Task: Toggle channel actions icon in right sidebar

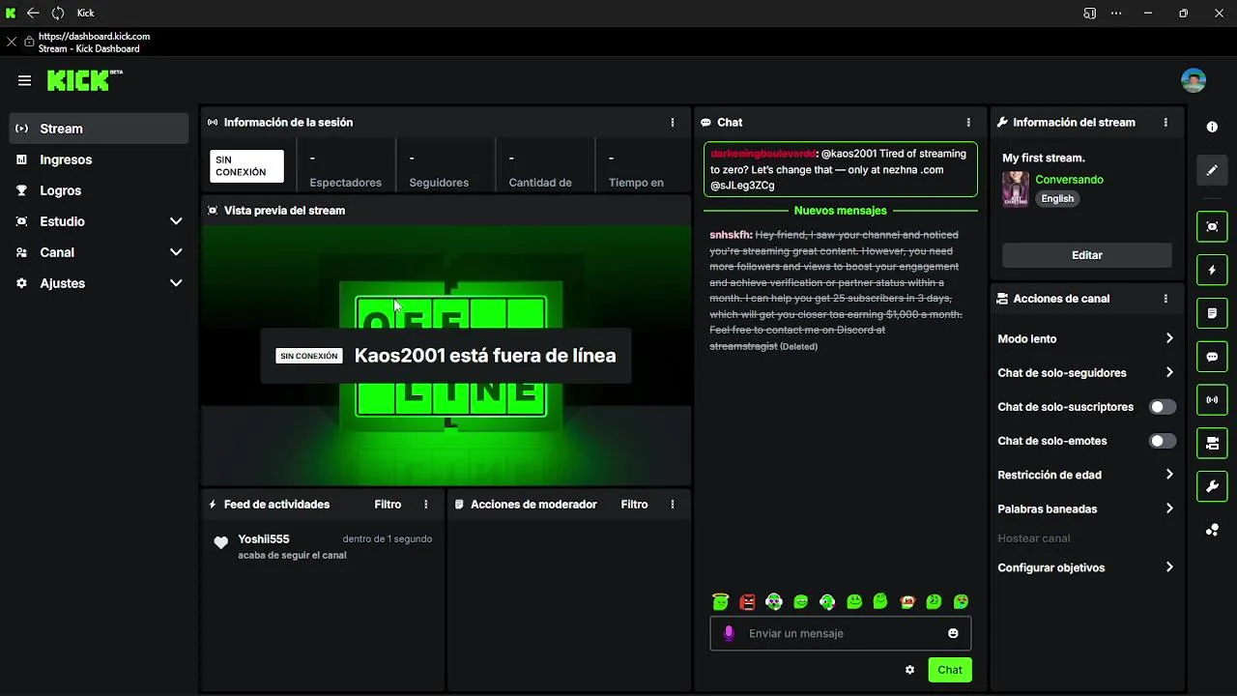Action: pyautogui.click(x=1212, y=443)
